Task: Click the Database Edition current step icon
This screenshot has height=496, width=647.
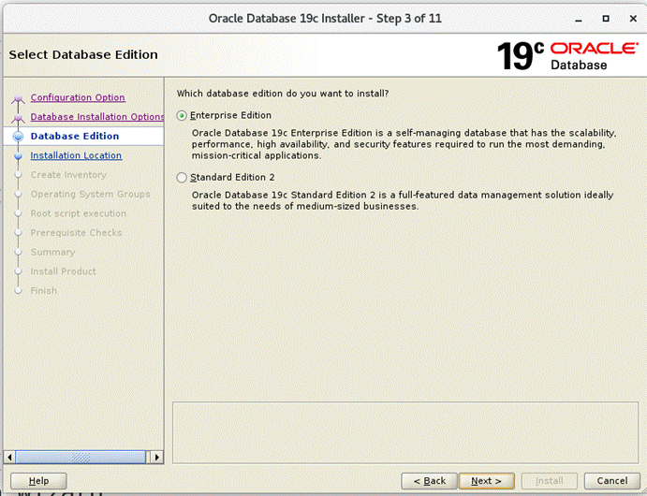Action: point(17,137)
